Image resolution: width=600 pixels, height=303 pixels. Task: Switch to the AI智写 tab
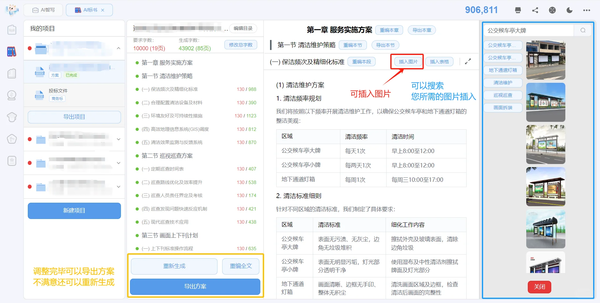point(43,10)
